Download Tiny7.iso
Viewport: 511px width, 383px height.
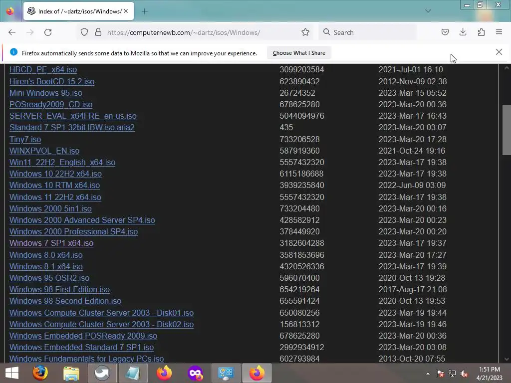point(25,140)
